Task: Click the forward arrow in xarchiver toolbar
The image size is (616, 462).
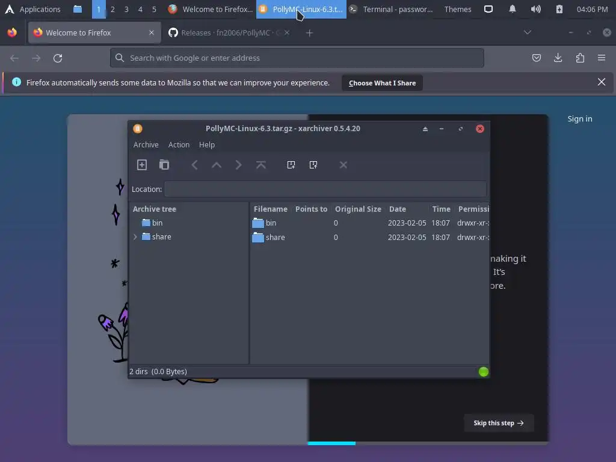Action: point(238,165)
